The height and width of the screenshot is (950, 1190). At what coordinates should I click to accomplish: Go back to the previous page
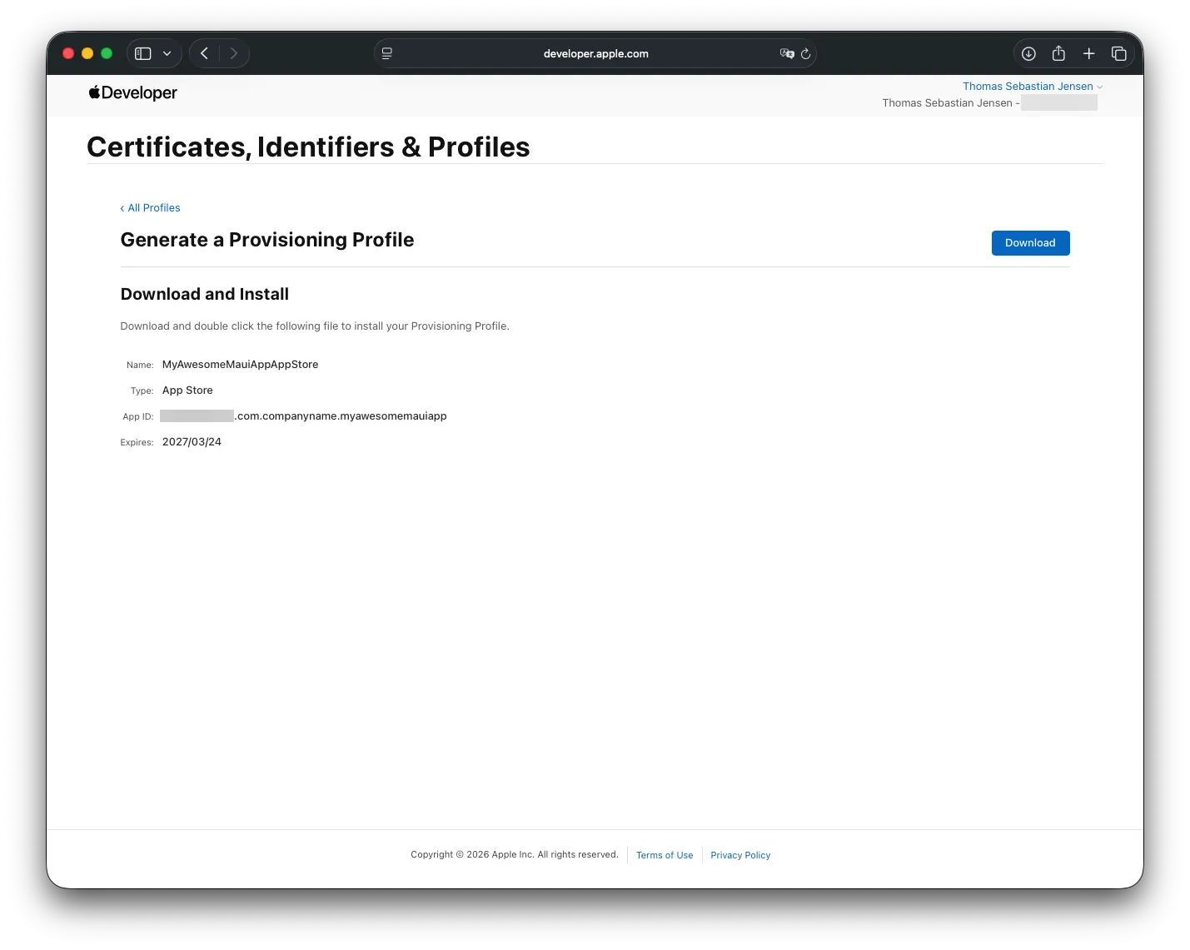[204, 53]
